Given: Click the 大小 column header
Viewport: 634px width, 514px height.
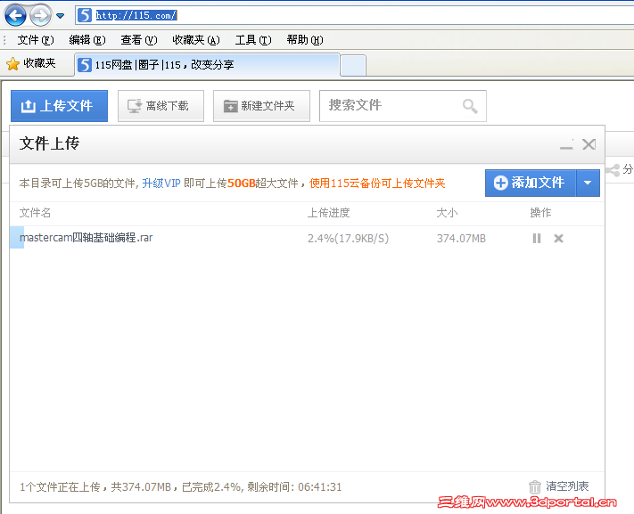Looking at the screenshot, I should click(447, 213).
